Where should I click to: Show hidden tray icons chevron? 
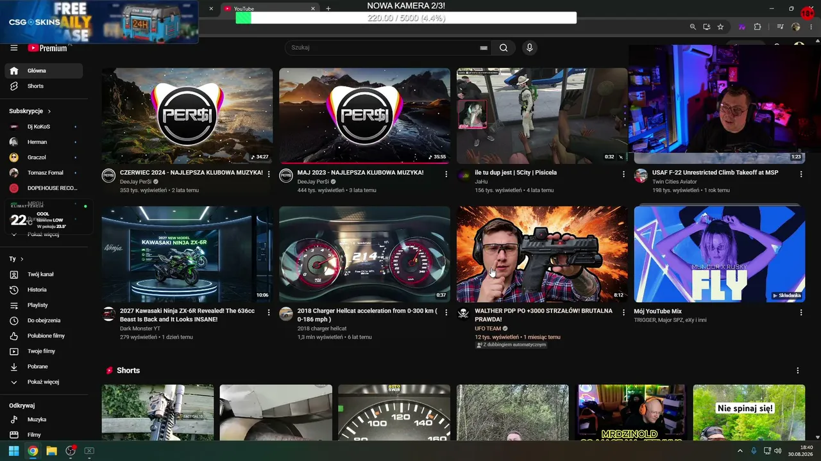pos(740,451)
